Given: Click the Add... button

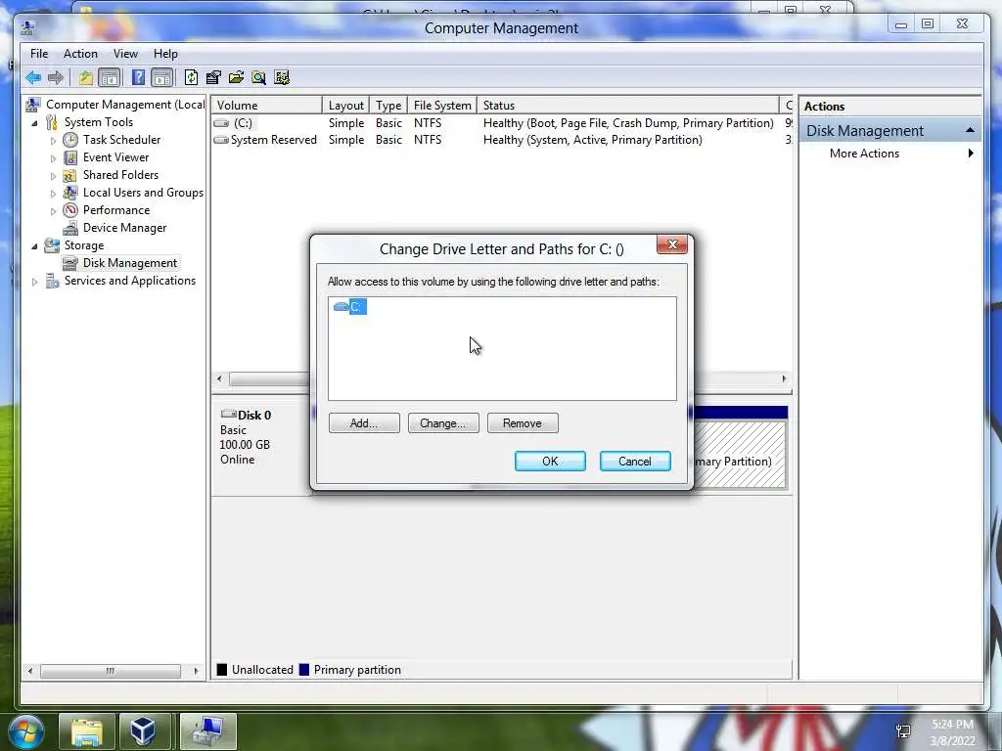Looking at the screenshot, I should tap(364, 422).
